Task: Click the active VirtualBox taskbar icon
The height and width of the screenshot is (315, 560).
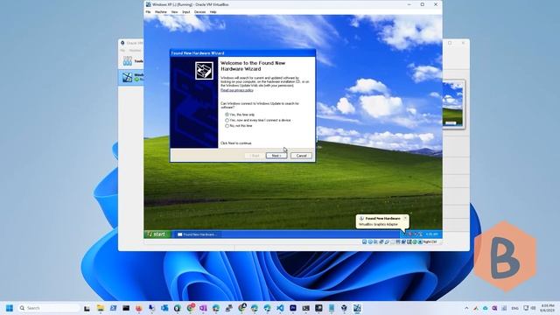Action: (357, 308)
